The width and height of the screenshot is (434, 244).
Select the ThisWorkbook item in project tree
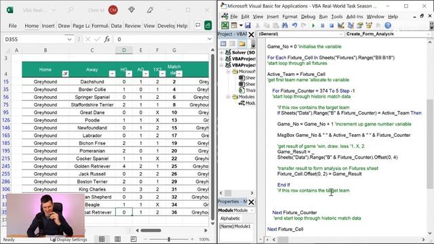coord(247,90)
